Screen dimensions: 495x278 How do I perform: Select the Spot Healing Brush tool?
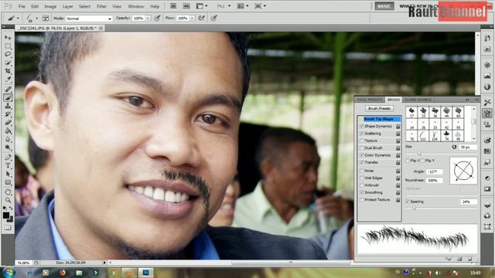click(x=8, y=90)
